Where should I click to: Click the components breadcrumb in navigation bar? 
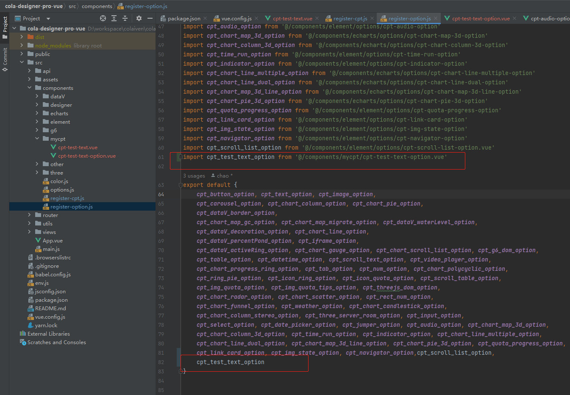tap(97, 6)
